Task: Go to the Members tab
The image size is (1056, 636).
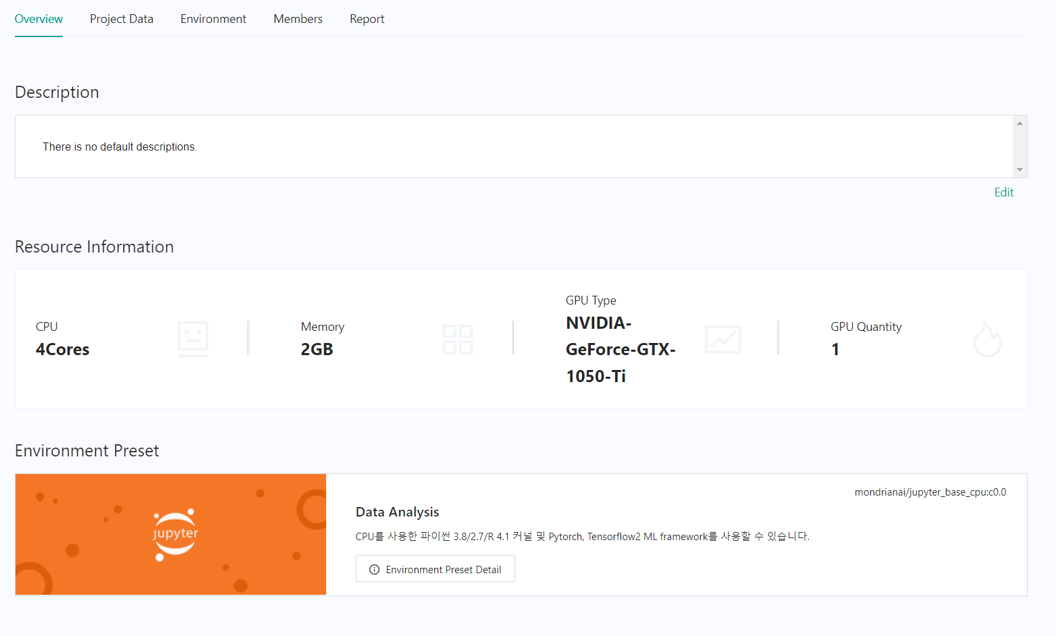Action: [x=298, y=19]
